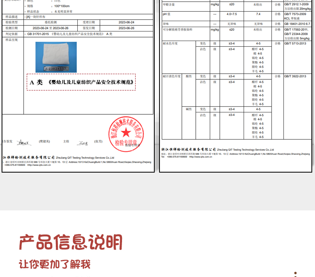The image size is (315, 277).
Task: Select the GB/T 7573-2009 method reference
Action: (295, 14)
